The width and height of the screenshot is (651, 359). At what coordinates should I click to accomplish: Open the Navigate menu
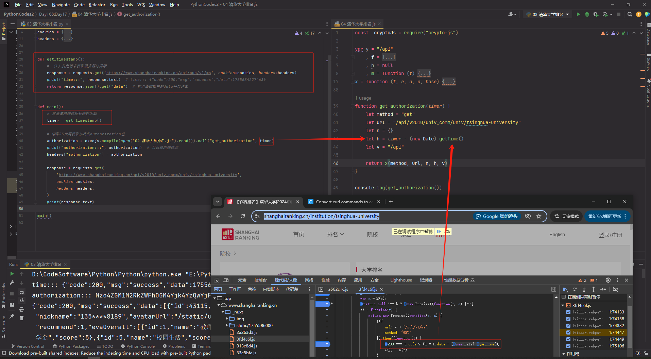pos(61,4)
